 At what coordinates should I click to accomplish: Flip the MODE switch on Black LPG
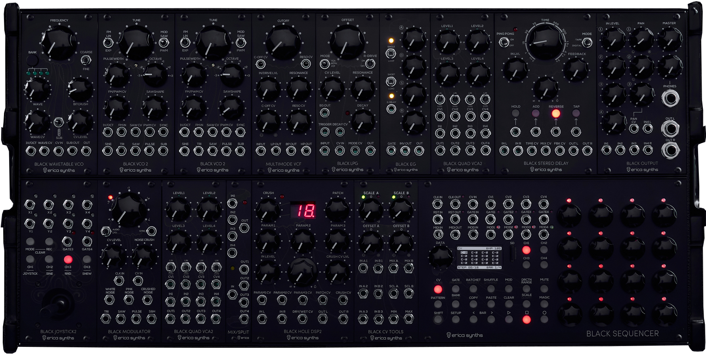(324, 63)
